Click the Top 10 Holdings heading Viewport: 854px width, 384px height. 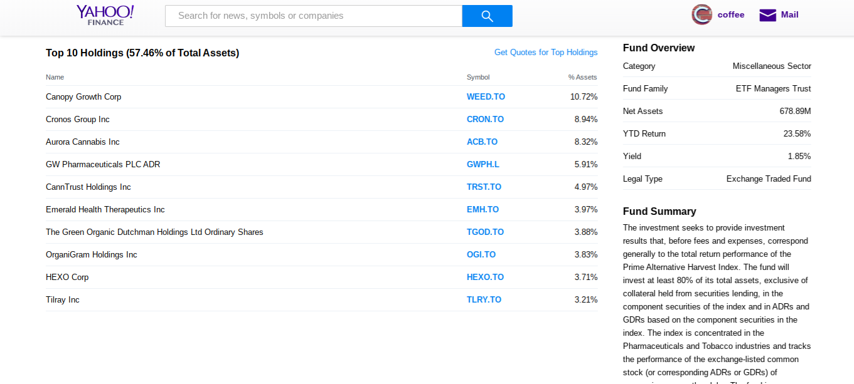[142, 53]
